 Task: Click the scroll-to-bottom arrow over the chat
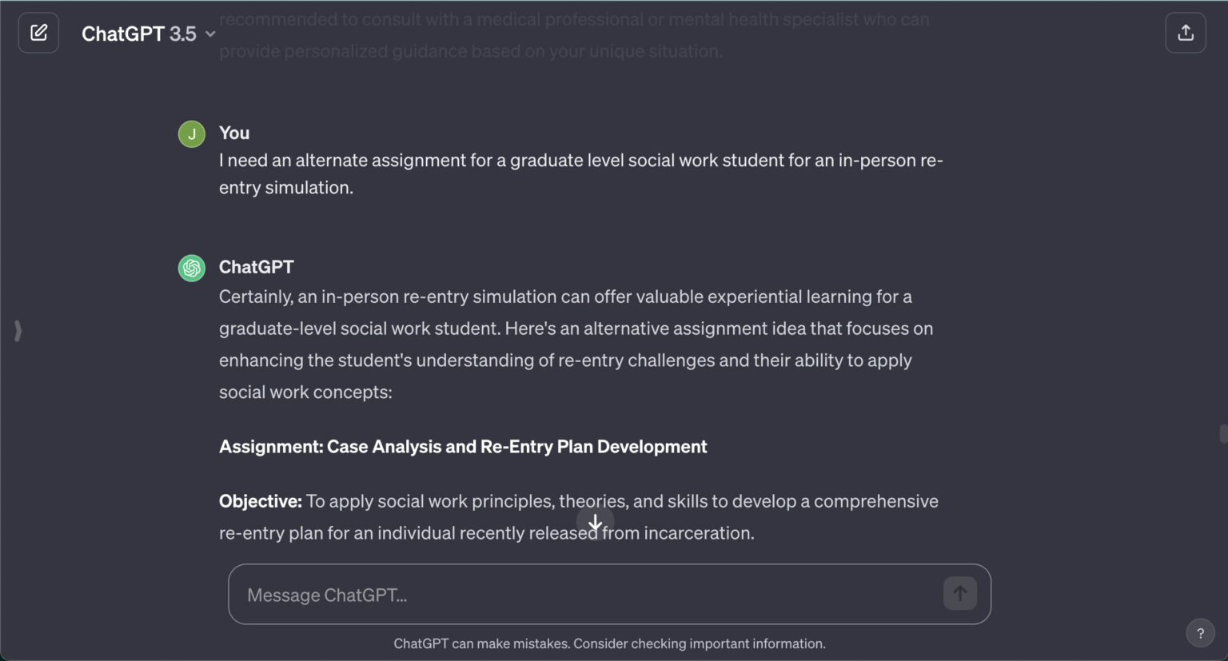pos(596,524)
